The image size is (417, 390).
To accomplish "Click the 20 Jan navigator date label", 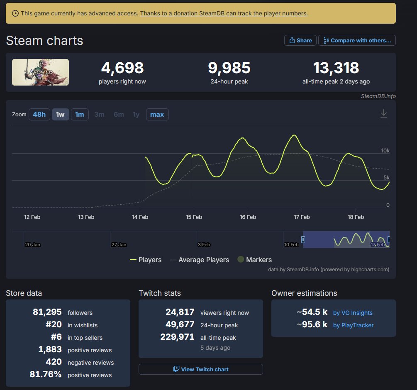I will pyautogui.click(x=32, y=245).
